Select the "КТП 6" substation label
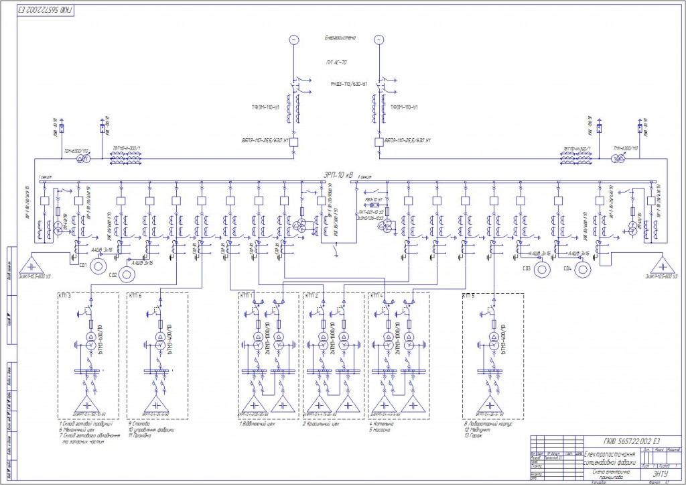 click(135, 297)
